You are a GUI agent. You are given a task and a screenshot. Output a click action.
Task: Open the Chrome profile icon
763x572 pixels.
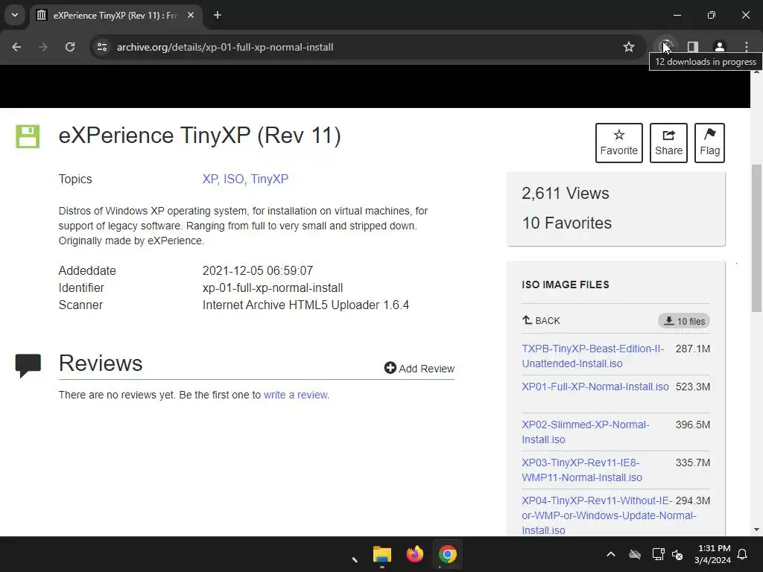coord(719,47)
